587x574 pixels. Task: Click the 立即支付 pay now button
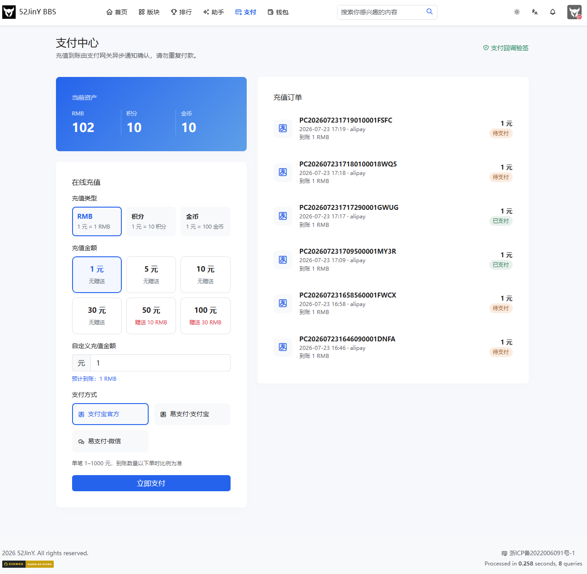[151, 483]
